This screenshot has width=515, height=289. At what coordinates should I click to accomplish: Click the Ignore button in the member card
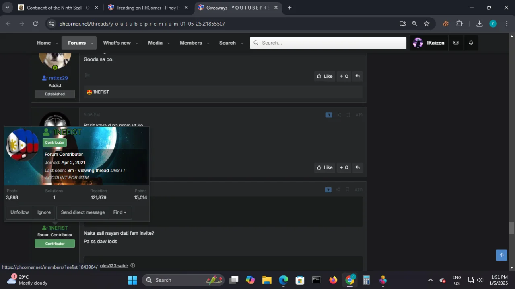44,212
